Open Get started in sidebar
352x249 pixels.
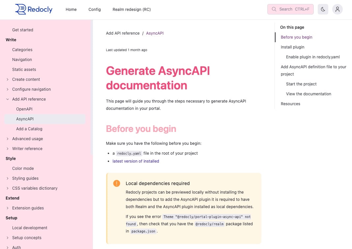pyautogui.click(x=23, y=30)
